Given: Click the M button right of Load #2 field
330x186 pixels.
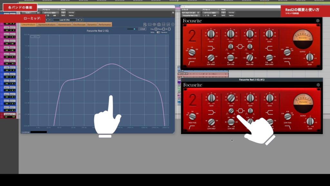Looking at the screenshot, I should [78, 20].
